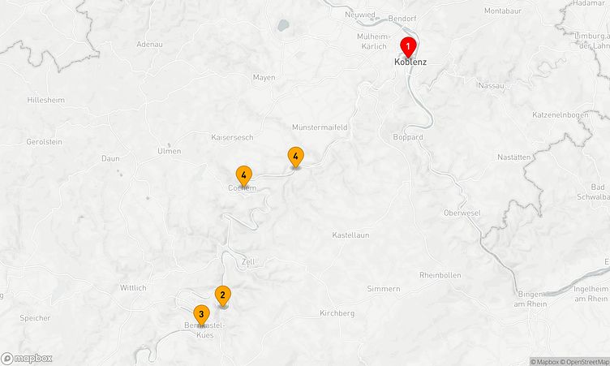The width and height of the screenshot is (610, 366).
Task: Open orange marker 3 at Bernkastel-Kues
Action: (x=201, y=315)
